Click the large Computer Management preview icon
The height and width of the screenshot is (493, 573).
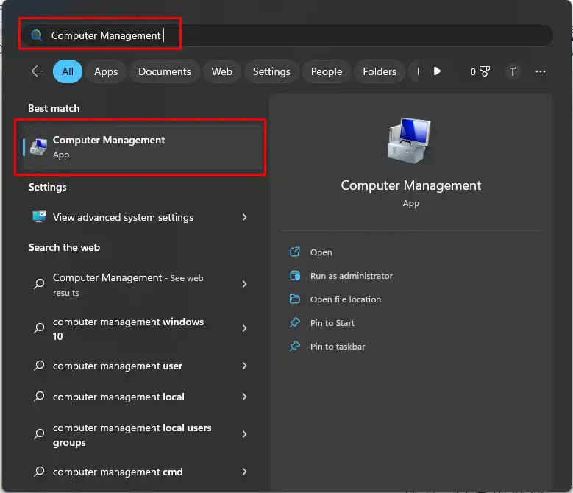[x=410, y=141]
